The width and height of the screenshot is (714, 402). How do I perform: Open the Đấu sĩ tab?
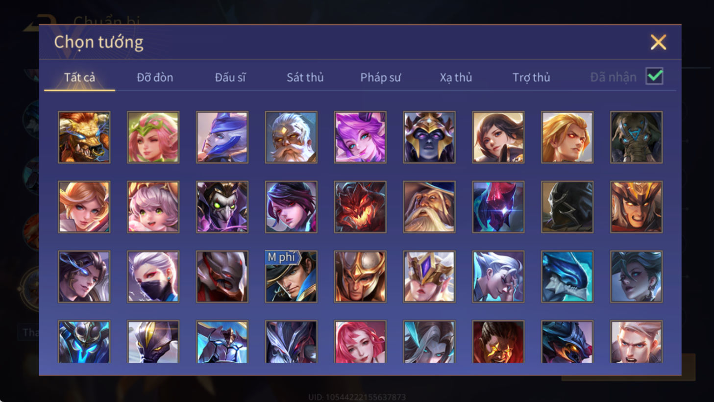tap(230, 77)
